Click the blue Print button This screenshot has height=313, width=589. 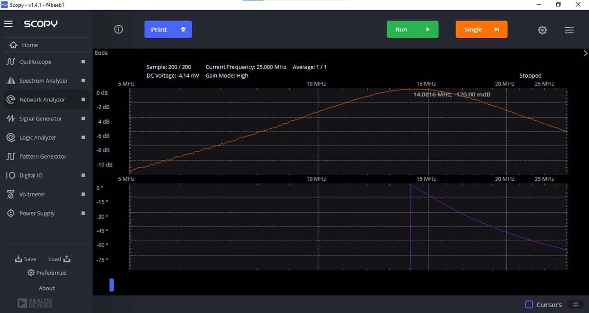pos(168,29)
